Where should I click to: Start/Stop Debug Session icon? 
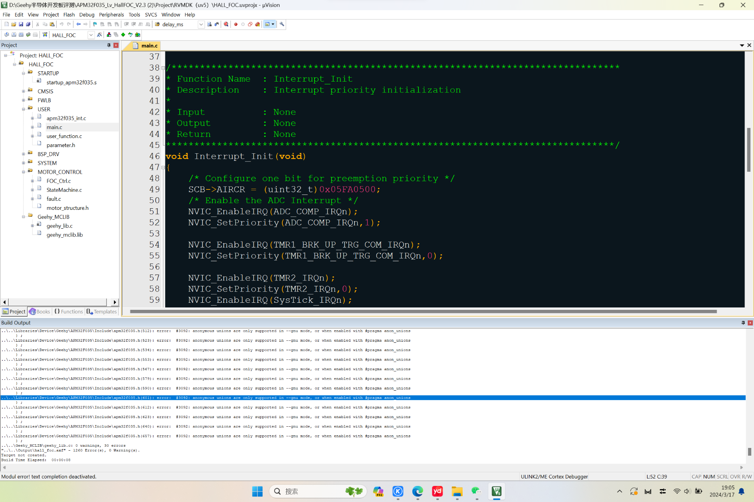(226, 24)
